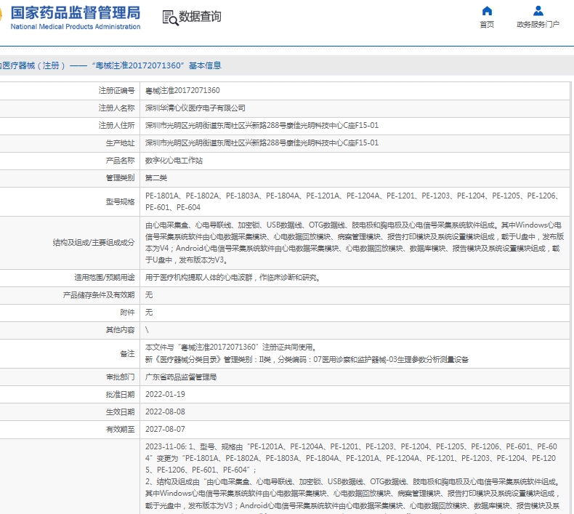The height and width of the screenshot is (514, 574).
Task: Open the 首页 link text
Action: [487, 24]
